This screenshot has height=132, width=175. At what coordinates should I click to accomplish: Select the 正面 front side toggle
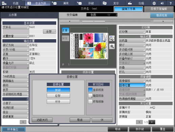click(x=65, y=30)
